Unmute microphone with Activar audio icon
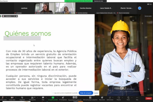The image size is (153, 102). 3,98
